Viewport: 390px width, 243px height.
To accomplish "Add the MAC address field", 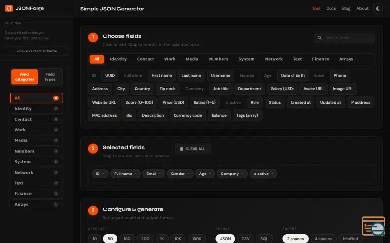I will point(104,116).
